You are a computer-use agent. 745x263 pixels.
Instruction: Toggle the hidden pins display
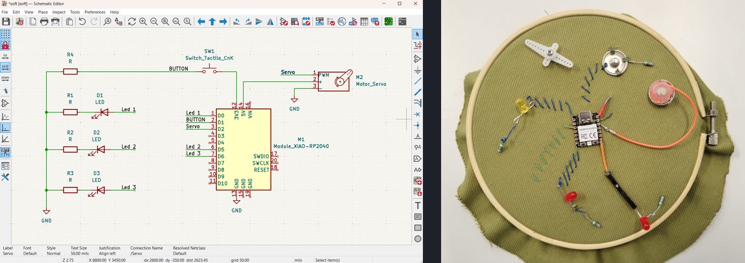(5, 104)
